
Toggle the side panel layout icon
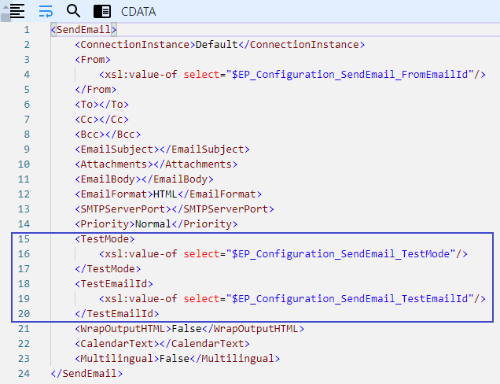(x=102, y=12)
